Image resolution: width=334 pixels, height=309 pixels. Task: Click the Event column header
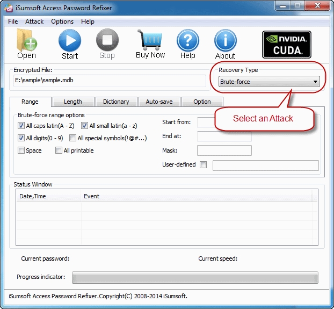pyautogui.click(x=197, y=196)
